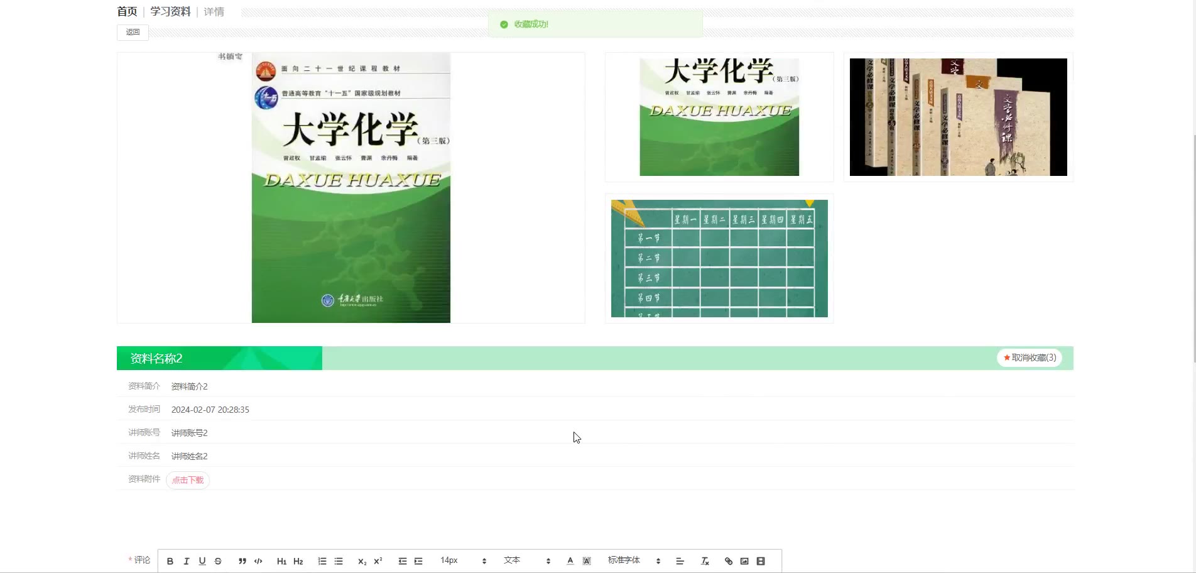Insert a blockquote in the comment
The height and width of the screenshot is (573, 1196).
pos(242,561)
